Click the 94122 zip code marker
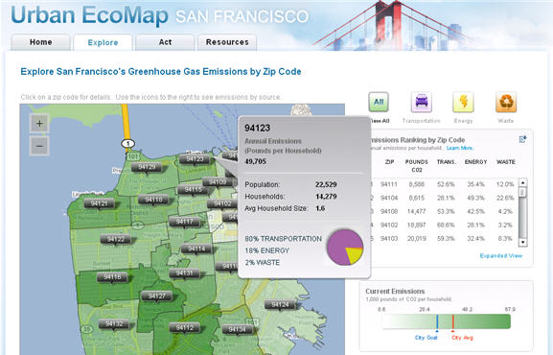The image size is (553, 355). pyautogui.click(x=116, y=240)
